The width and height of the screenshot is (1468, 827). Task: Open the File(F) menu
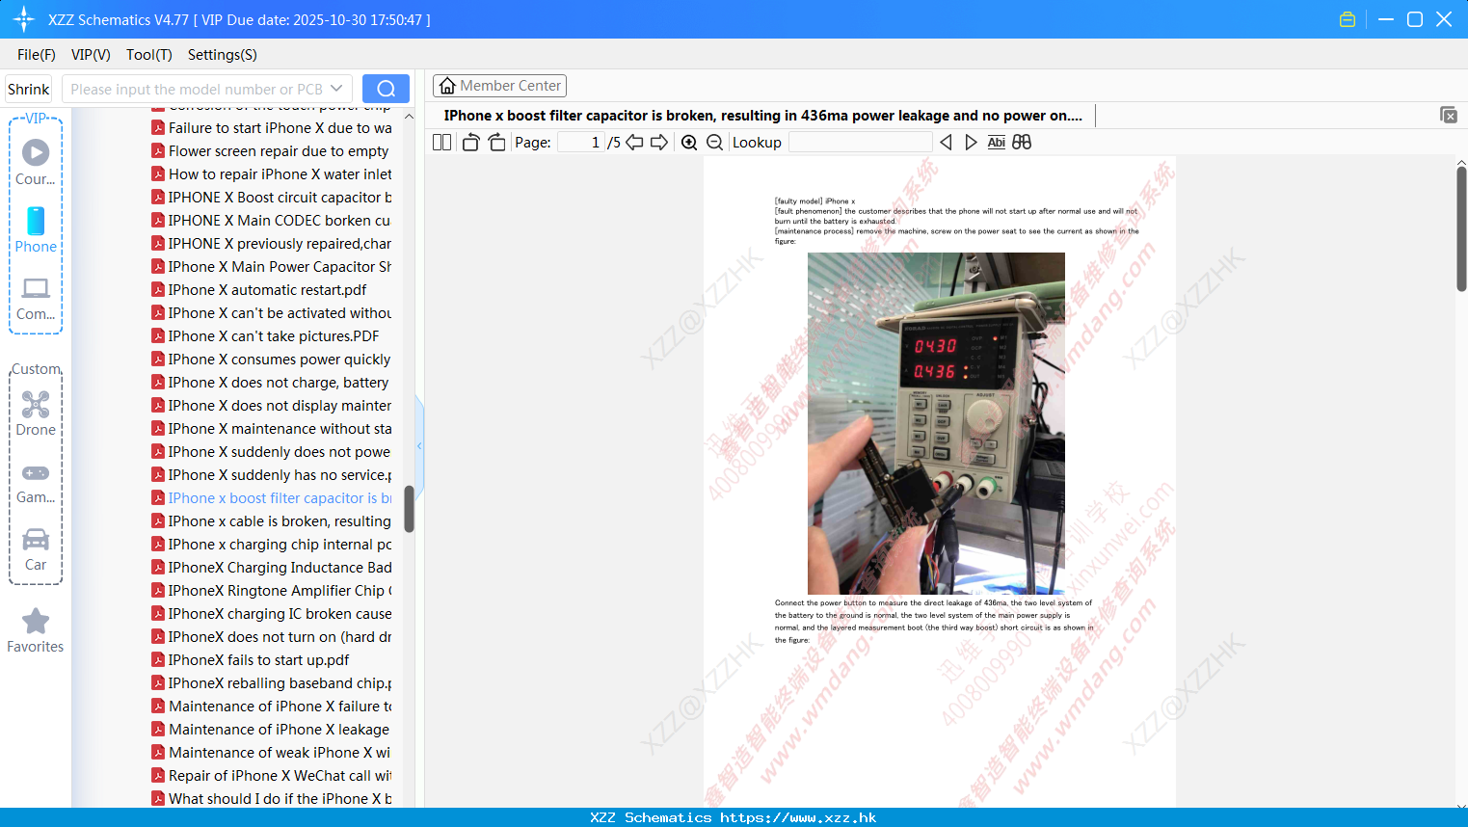[37, 55]
